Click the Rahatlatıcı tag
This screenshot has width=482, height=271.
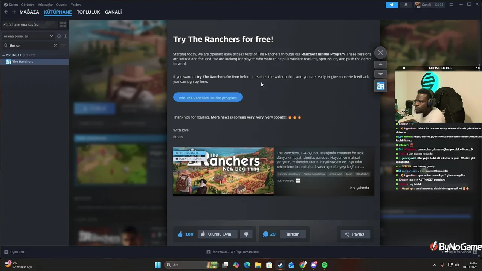[362, 174]
